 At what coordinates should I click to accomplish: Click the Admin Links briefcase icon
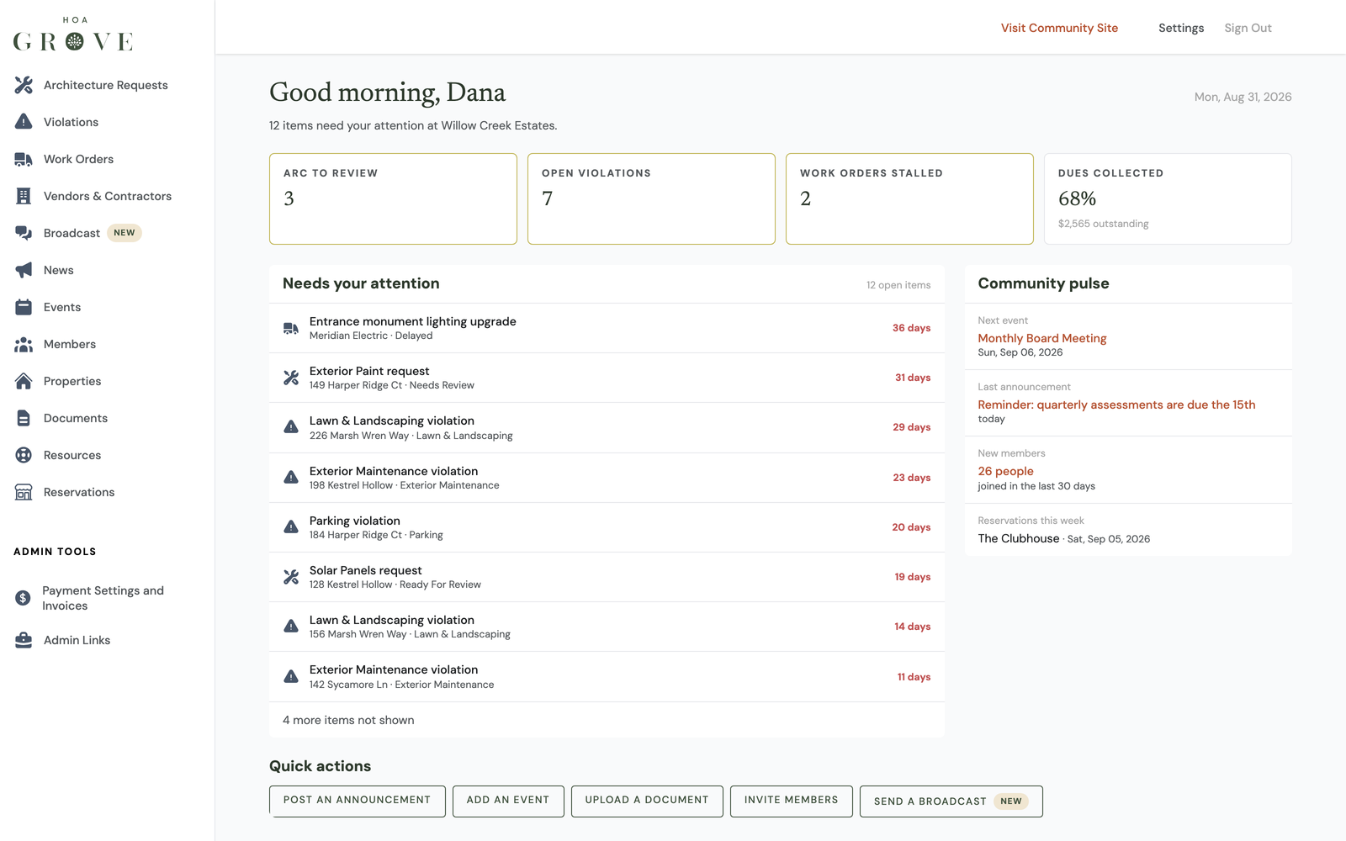[24, 640]
